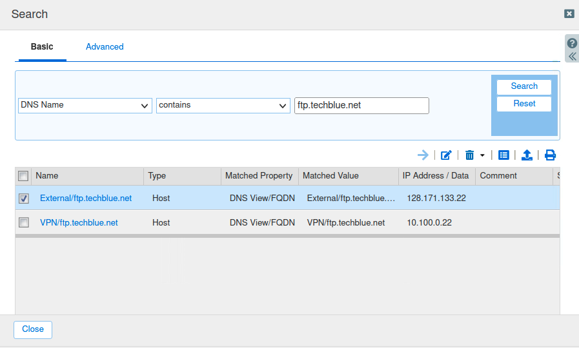Open the list view icon in toolbar
This screenshot has width=579, height=348.
coord(504,155)
